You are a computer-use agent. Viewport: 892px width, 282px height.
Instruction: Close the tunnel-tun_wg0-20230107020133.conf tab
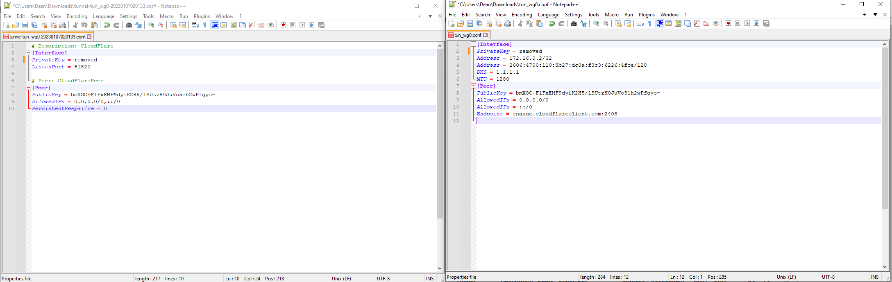point(89,37)
